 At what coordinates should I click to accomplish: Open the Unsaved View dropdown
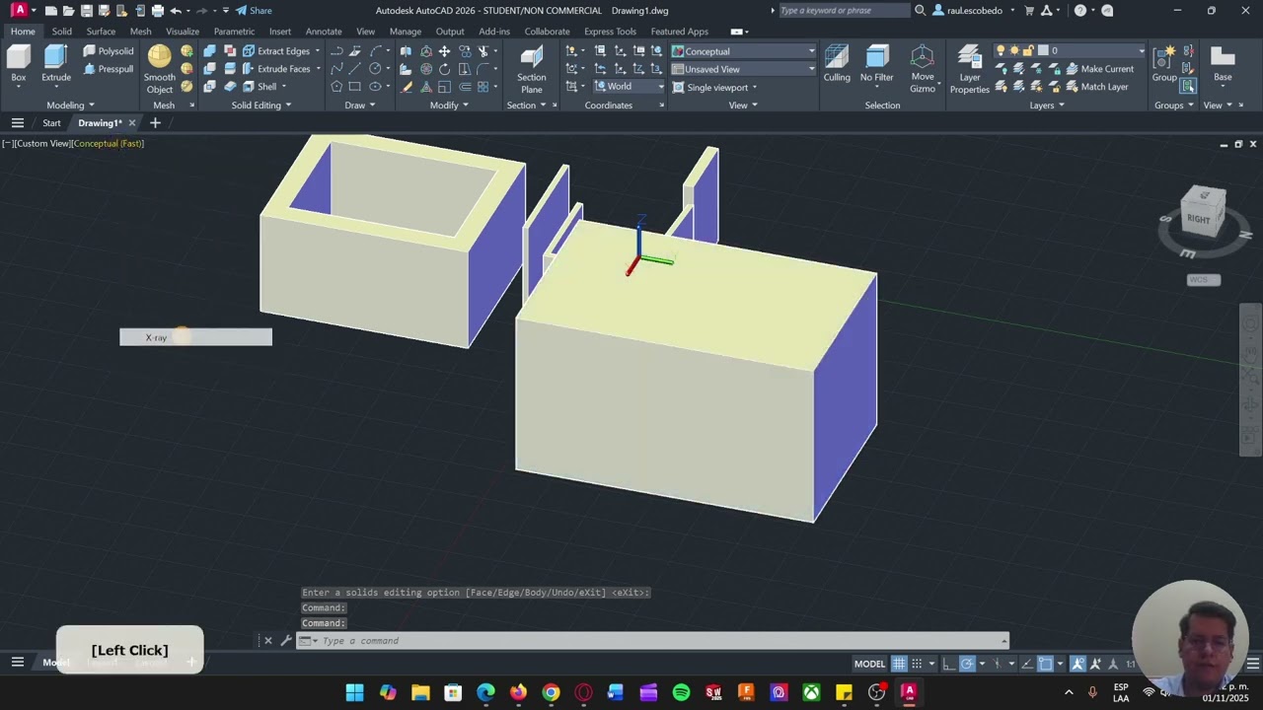[743, 69]
